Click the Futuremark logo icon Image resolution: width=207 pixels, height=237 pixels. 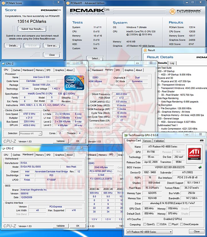(172, 11)
